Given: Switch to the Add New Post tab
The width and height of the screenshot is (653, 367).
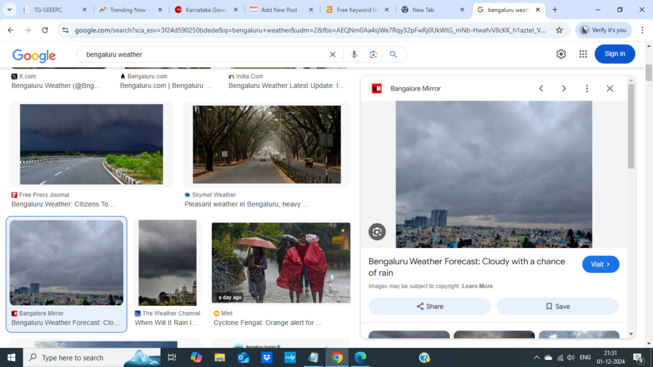Looking at the screenshot, I should click(280, 10).
